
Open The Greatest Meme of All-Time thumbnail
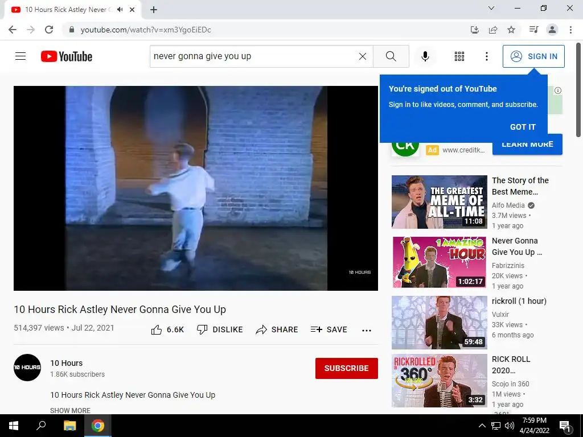(x=439, y=202)
